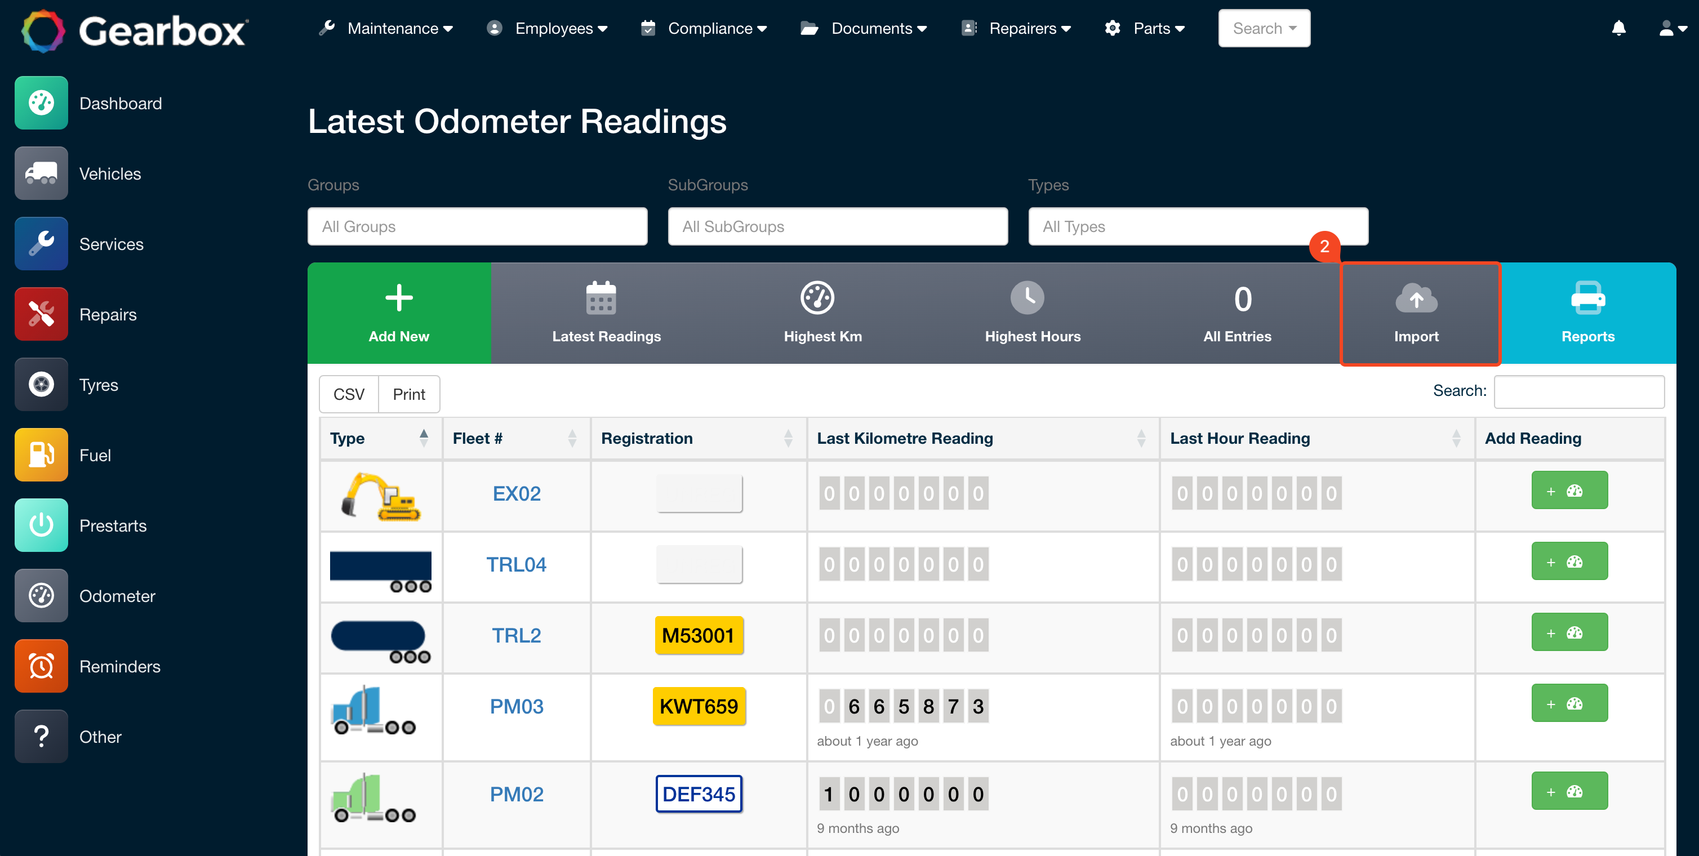Open Odometer gauge icon in sidebar
1699x856 pixels.
(41, 595)
